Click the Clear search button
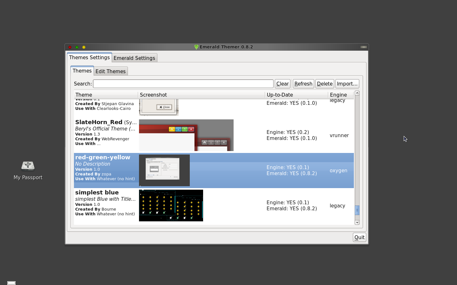This screenshot has width=457, height=285. tap(282, 84)
